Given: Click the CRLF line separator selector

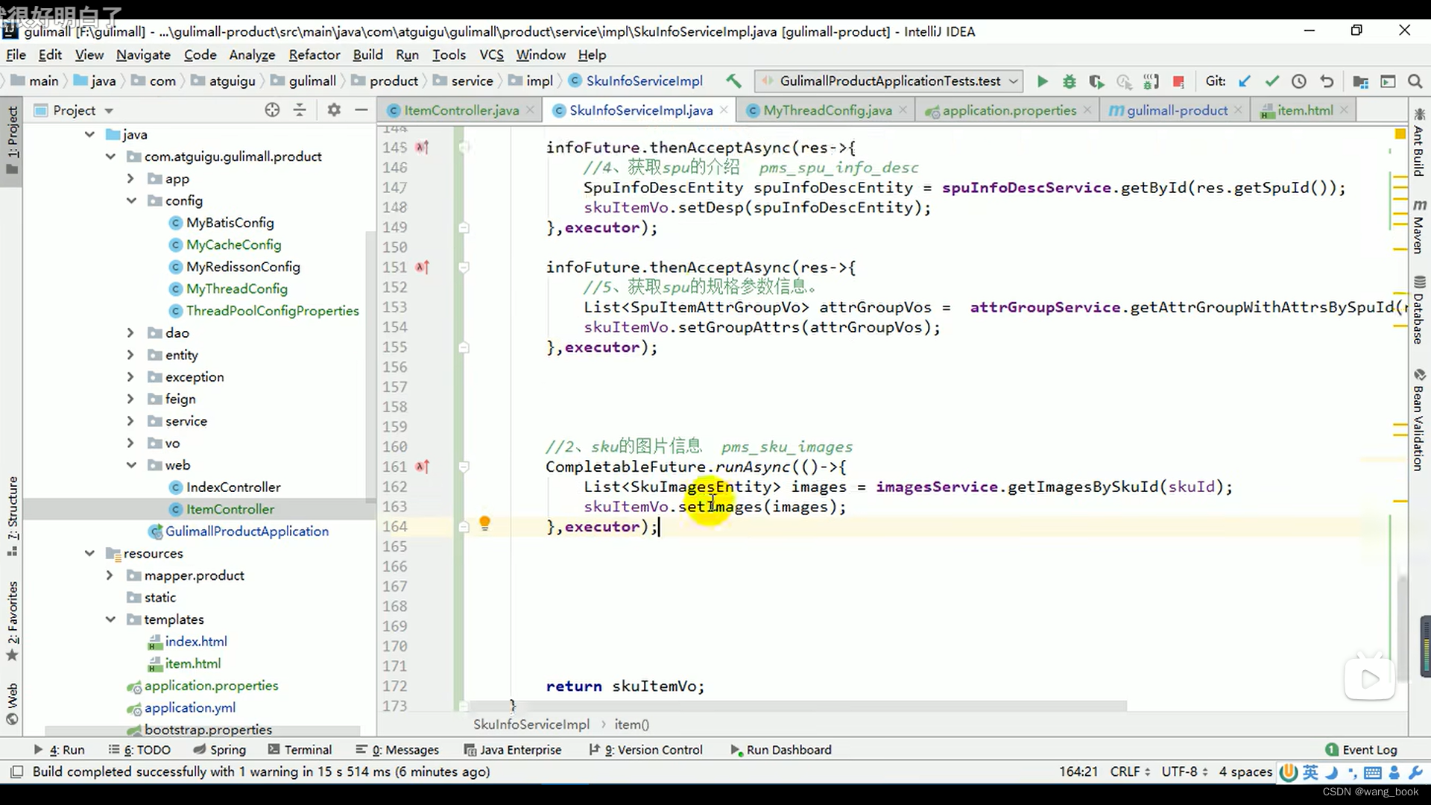Looking at the screenshot, I should [x=1130, y=771].
